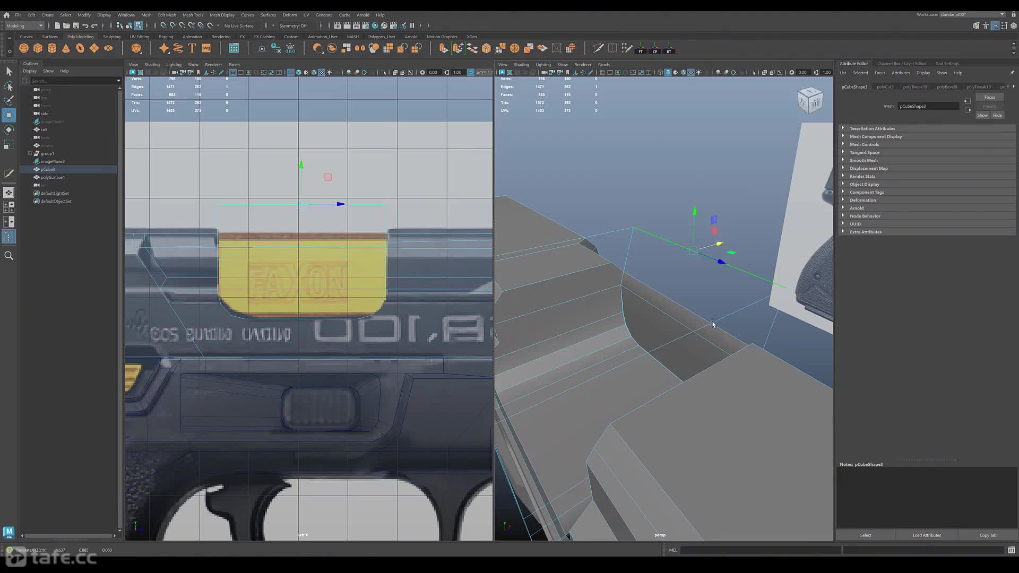Click the Show button beside Hide
This screenshot has width=1019, height=573.
(982, 115)
